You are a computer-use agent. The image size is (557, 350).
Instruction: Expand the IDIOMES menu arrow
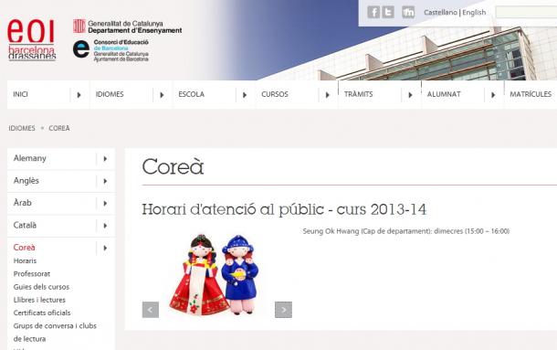click(162, 95)
